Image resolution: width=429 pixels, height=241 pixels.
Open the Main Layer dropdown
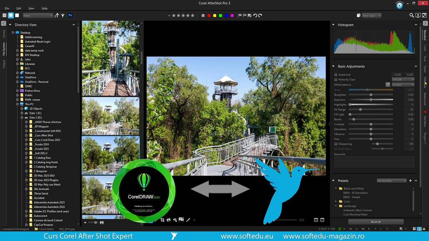tap(371, 15)
